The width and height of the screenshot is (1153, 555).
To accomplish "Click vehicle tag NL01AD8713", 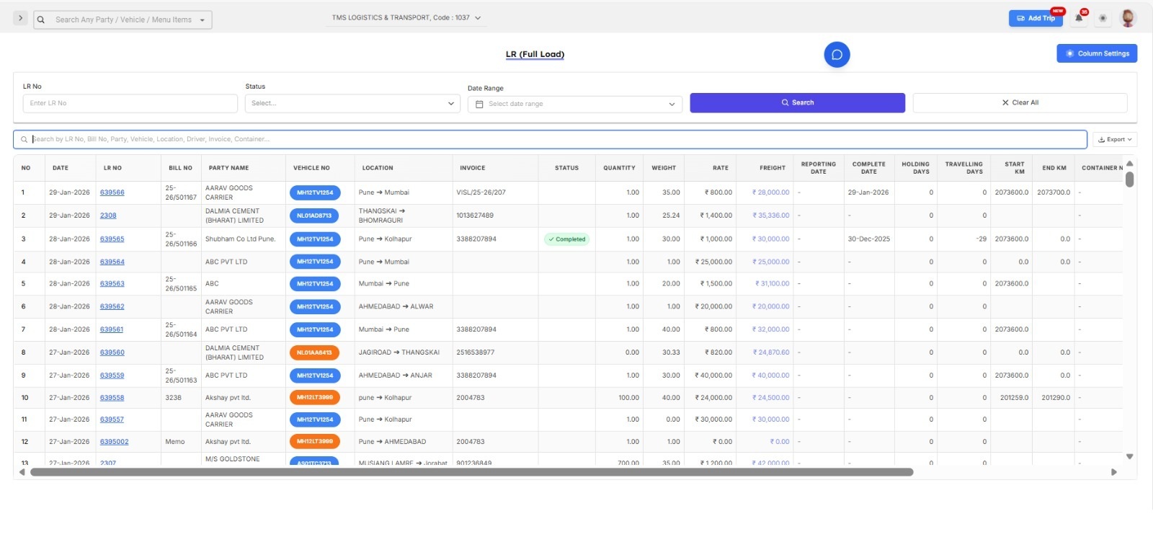I will (x=314, y=216).
